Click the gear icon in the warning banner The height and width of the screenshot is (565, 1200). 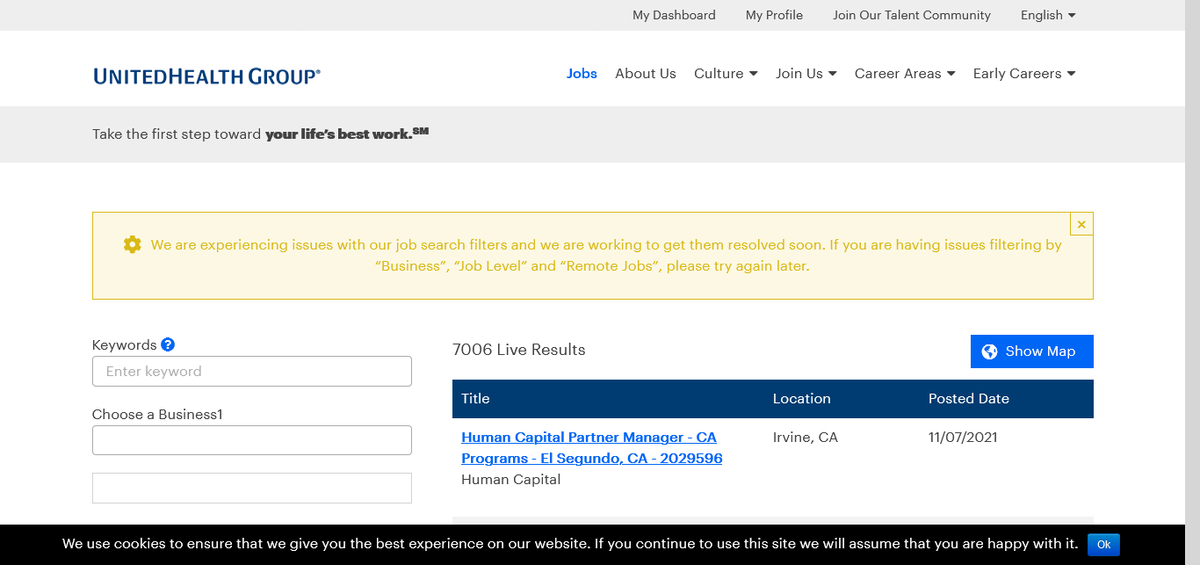[132, 244]
